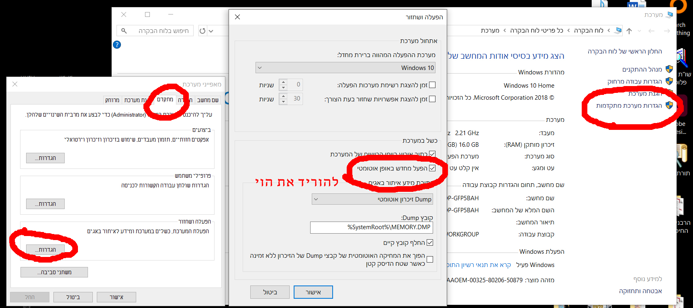Click כל פריטי לוח הבקרה breadcrumb
The height and width of the screenshot is (308, 693).
tap(536, 31)
